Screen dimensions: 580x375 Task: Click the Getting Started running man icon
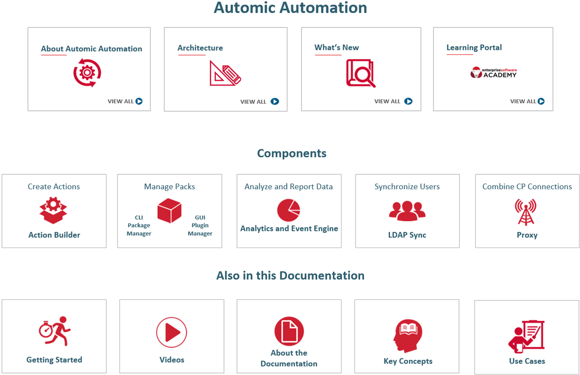(54, 331)
